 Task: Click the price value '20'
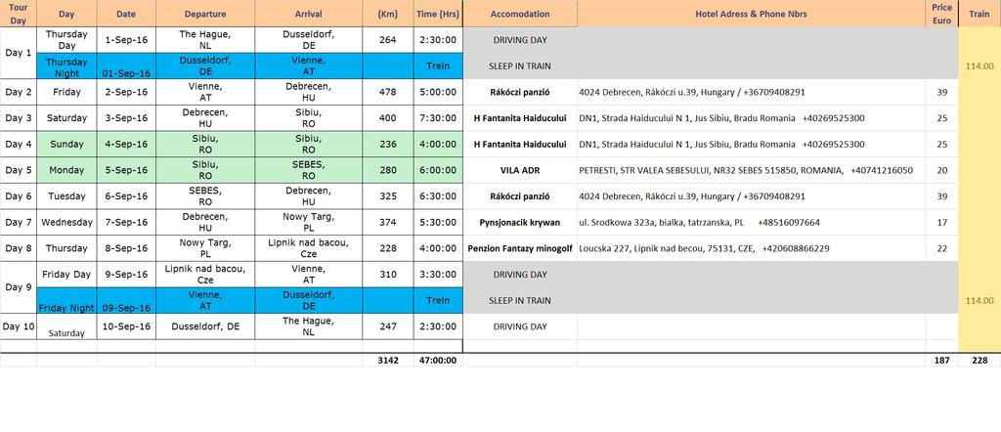point(941,170)
